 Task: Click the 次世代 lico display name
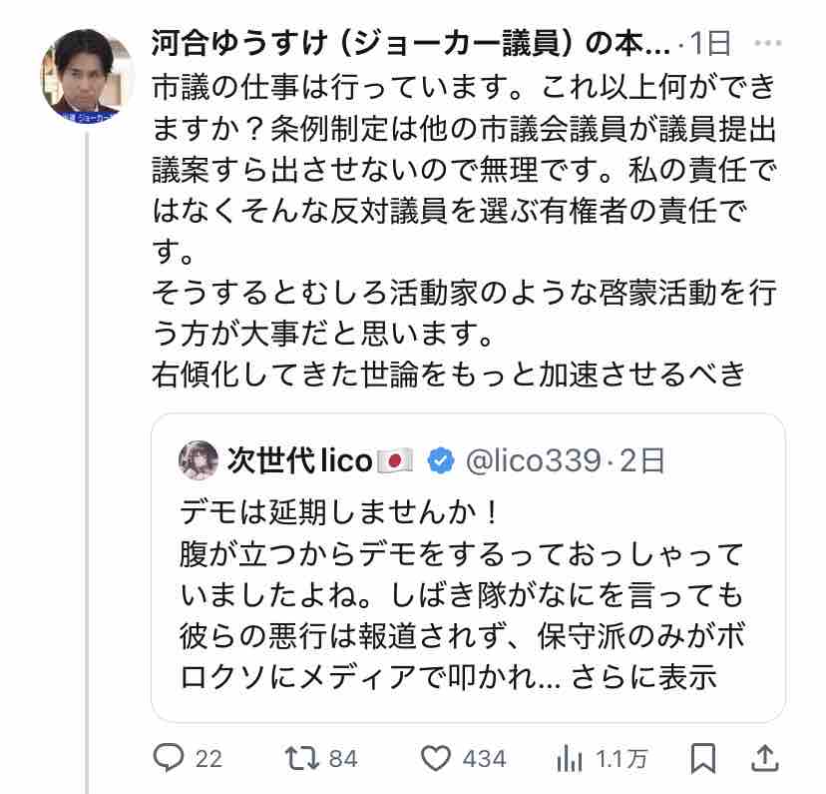click(x=299, y=460)
